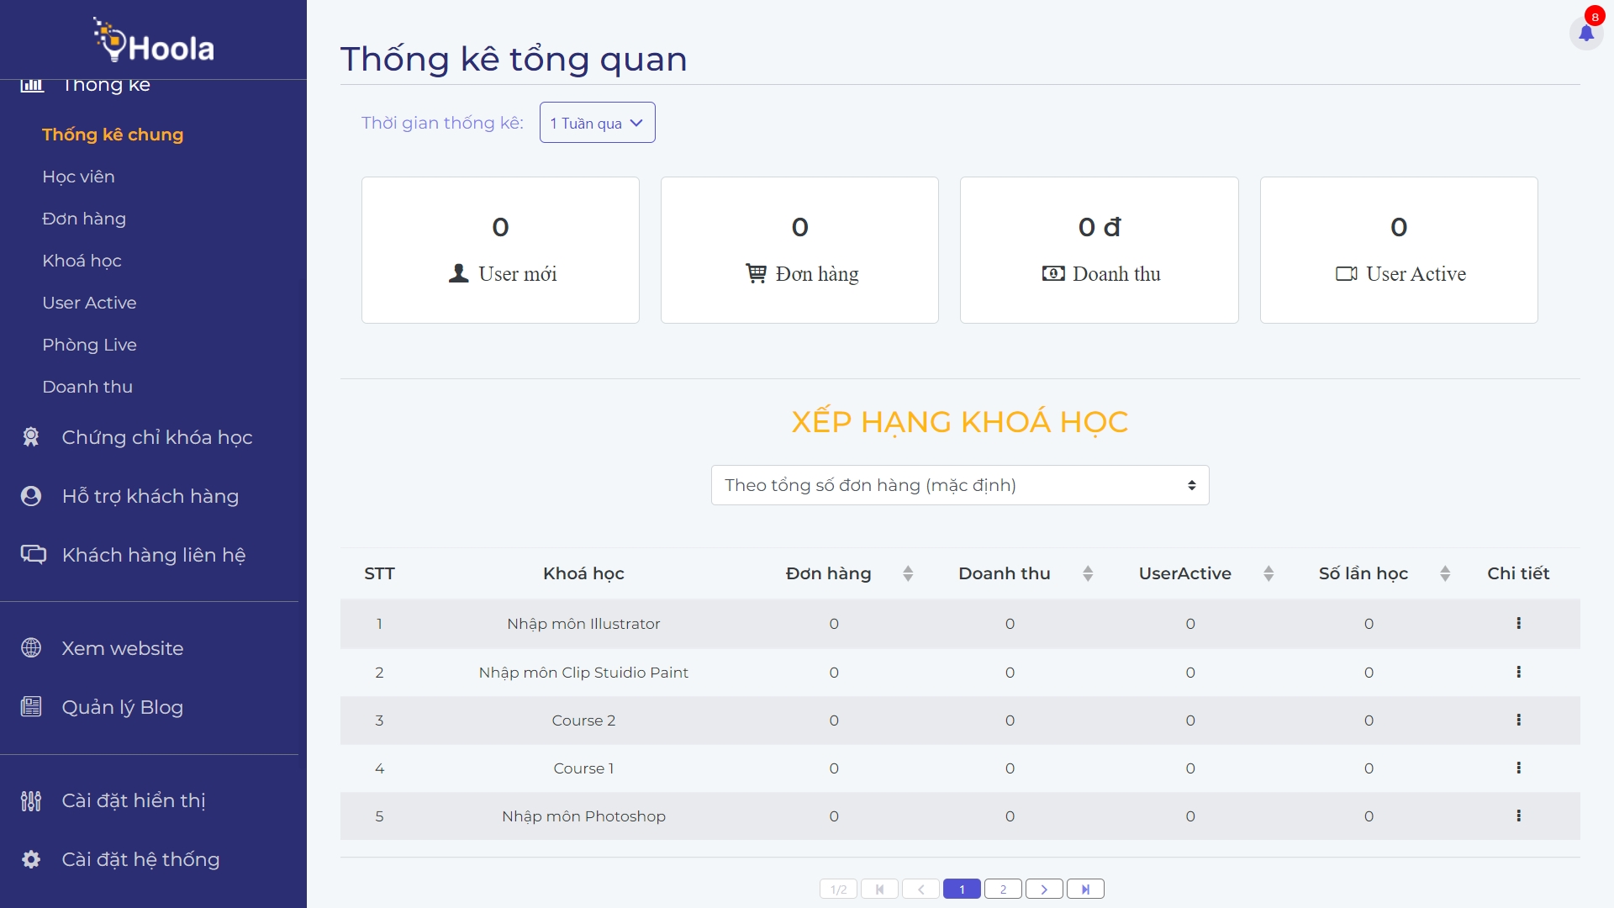This screenshot has height=908, width=1614.
Task: Open the 1 Tuần qua time dropdown
Action: tap(597, 123)
